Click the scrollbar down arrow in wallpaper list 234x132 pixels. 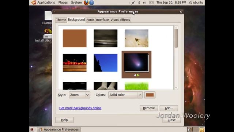tap(176, 88)
